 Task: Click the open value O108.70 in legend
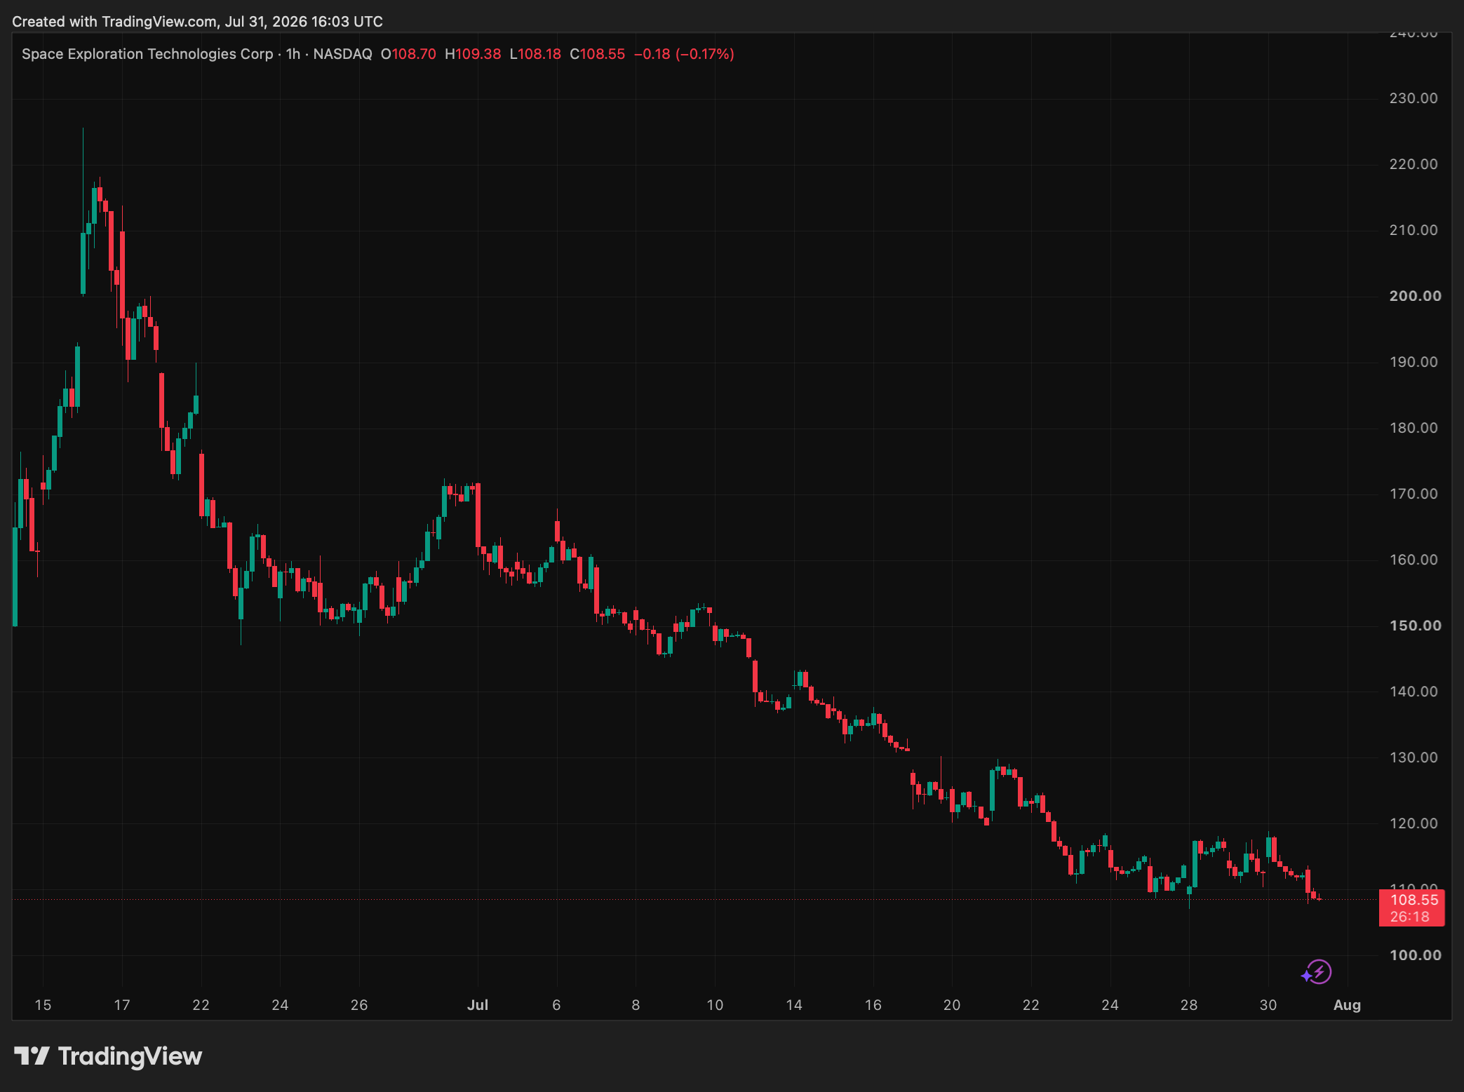tap(408, 54)
